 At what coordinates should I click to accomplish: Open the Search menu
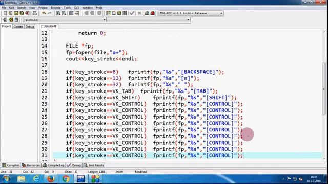pyautogui.click(x=22, y=8)
